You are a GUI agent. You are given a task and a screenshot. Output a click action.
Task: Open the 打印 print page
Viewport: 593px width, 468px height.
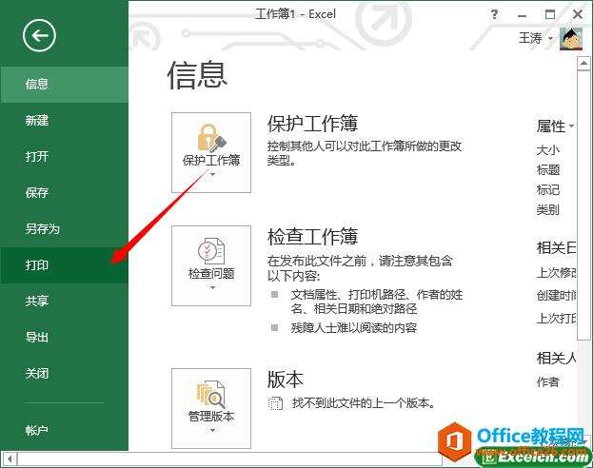[65, 265]
